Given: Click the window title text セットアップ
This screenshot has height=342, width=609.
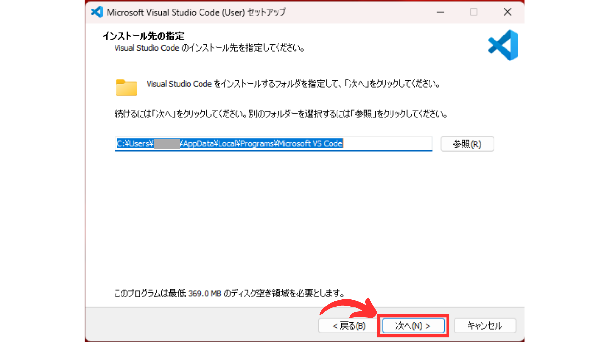Looking at the screenshot, I should [266, 12].
